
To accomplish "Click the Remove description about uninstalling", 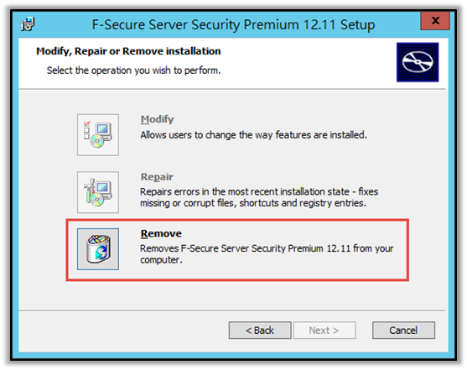I will [267, 254].
